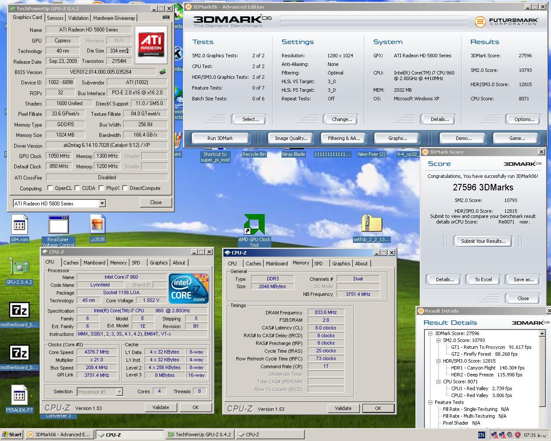Click the Run 3DMark button
This screenshot has height=441, width=551.
[x=220, y=138]
